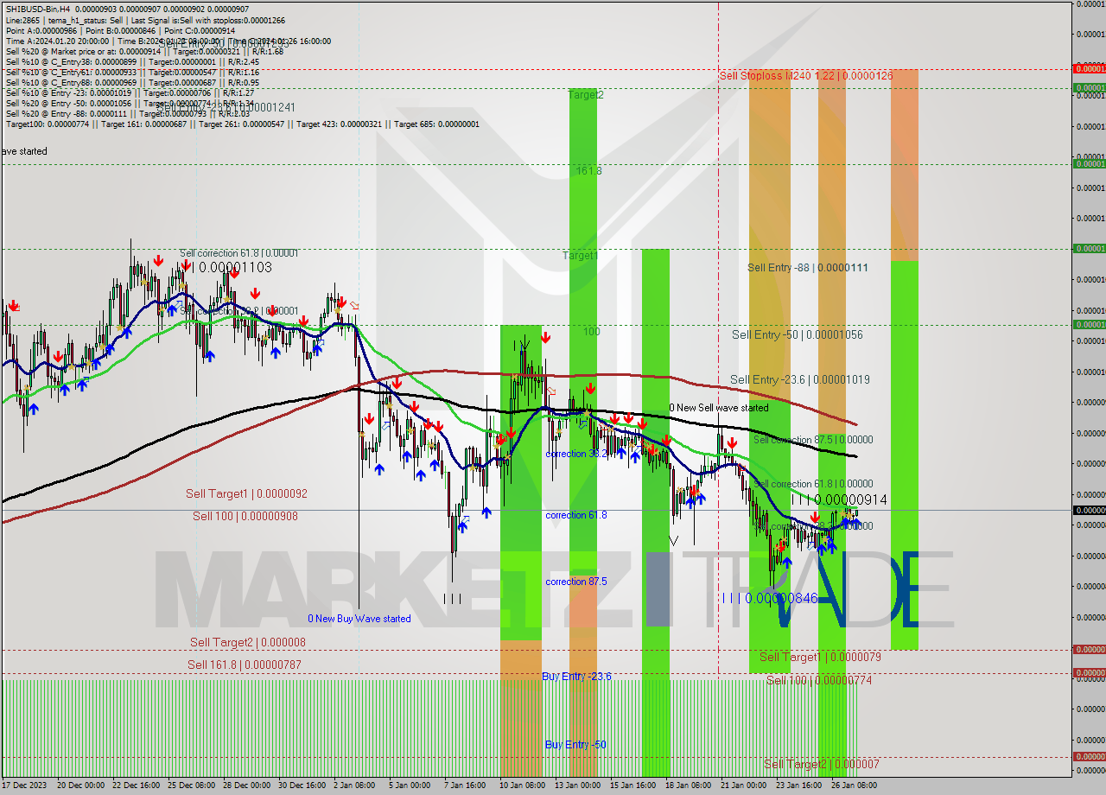1106x795 pixels.
Task: Click the 'I I I 0.00000846' wave label
Action: (x=770, y=598)
